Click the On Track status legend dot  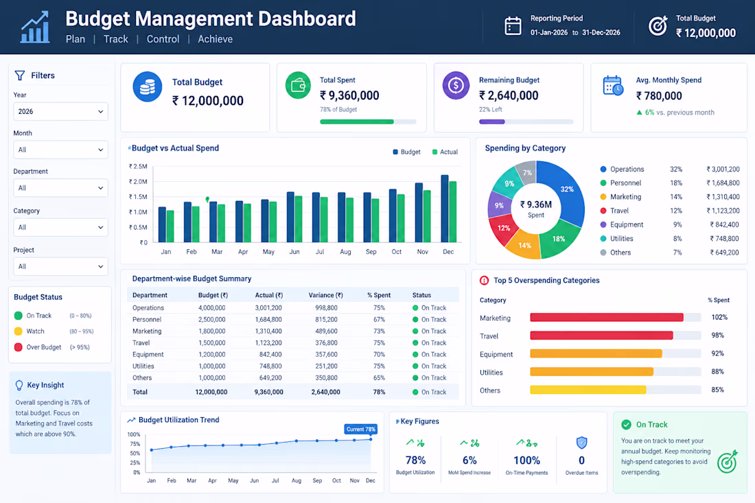point(19,316)
